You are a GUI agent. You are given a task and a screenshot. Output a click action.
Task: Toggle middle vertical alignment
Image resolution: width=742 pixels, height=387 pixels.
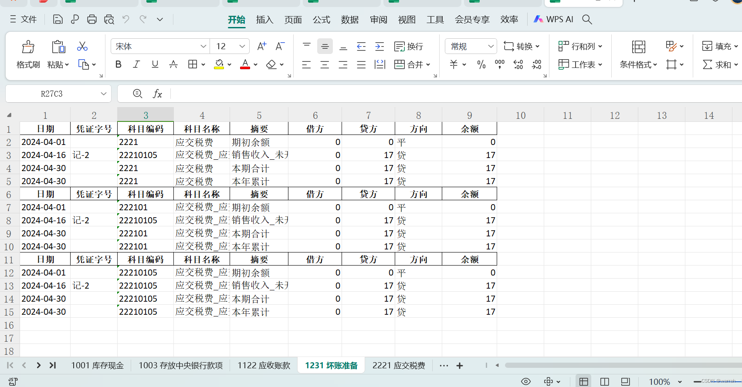coord(325,46)
